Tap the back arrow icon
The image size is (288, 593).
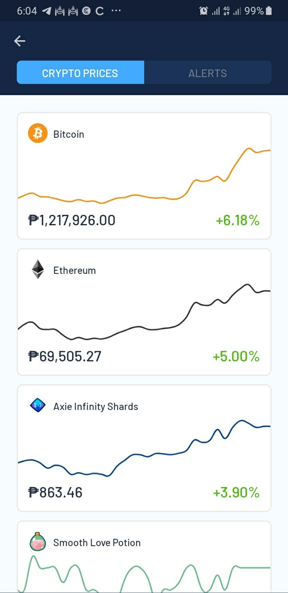click(20, 41)
